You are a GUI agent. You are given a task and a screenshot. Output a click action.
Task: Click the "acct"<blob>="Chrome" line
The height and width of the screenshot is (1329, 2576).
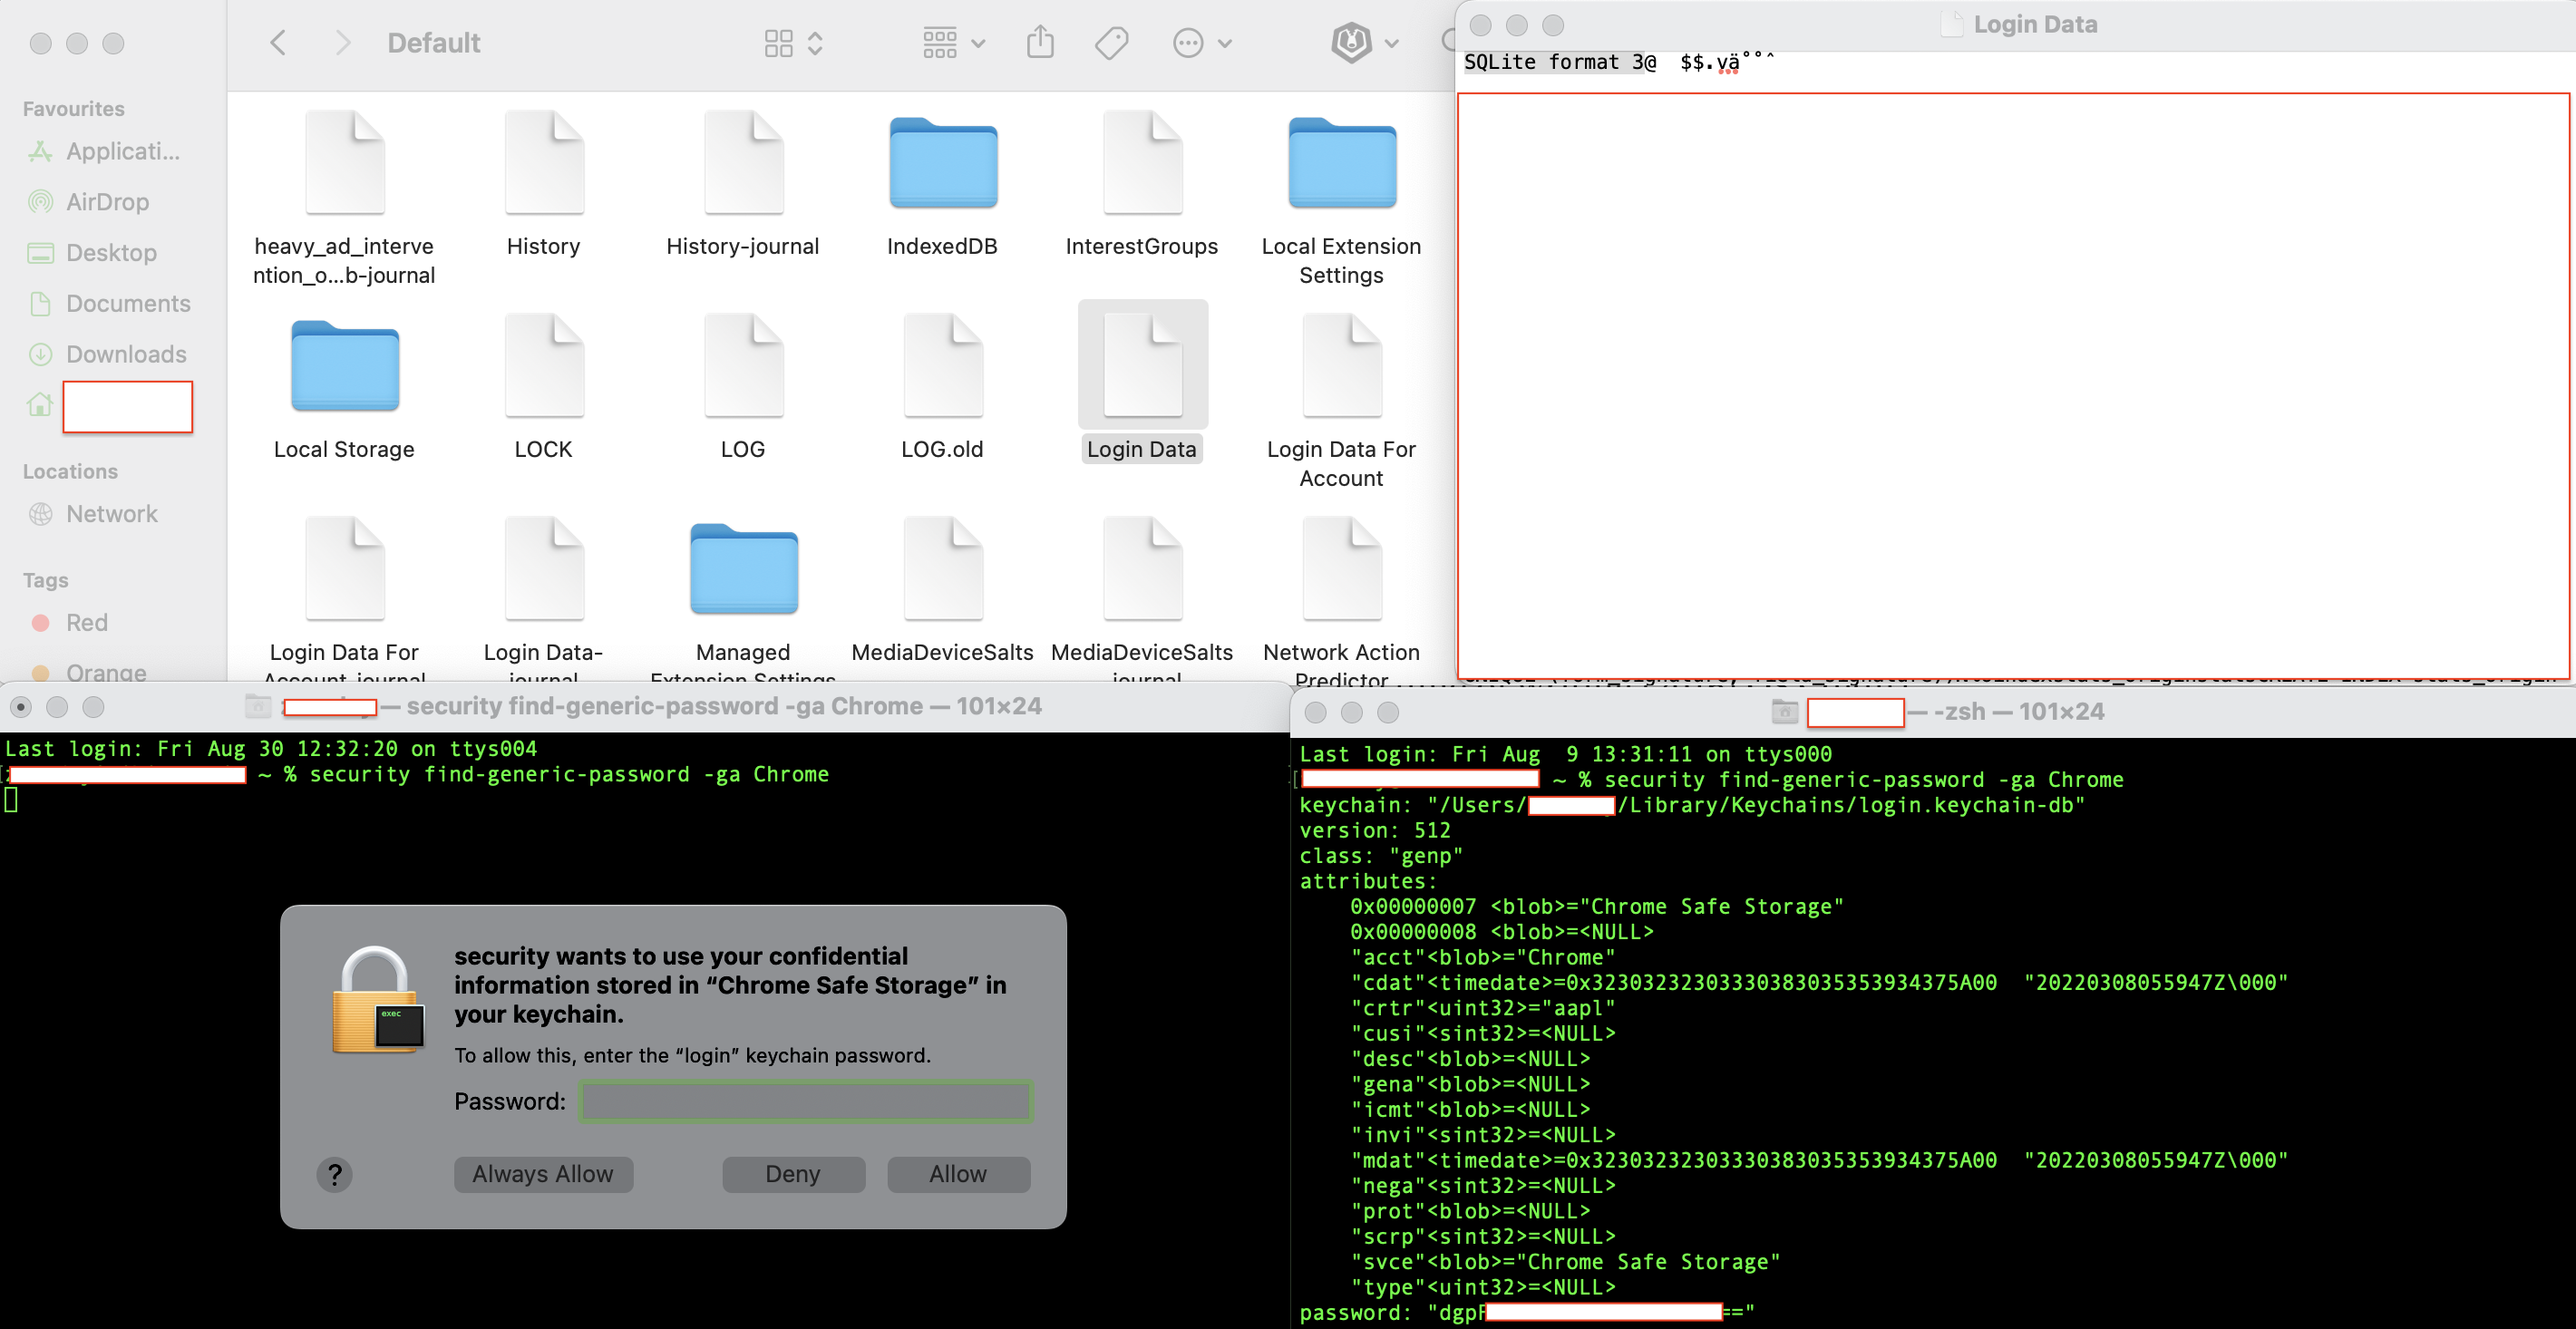tap(1483, 957)
